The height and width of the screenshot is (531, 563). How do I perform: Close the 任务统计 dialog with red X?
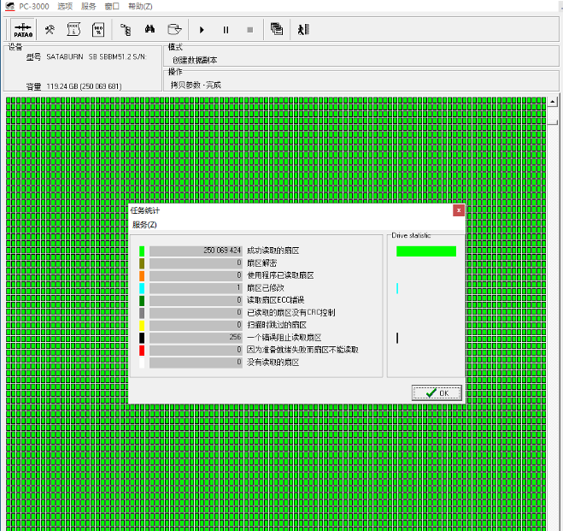[459, 210]
